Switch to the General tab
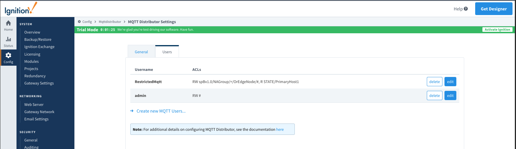The image size is (516, 149). pyautogui.click(x=141, y=52)
